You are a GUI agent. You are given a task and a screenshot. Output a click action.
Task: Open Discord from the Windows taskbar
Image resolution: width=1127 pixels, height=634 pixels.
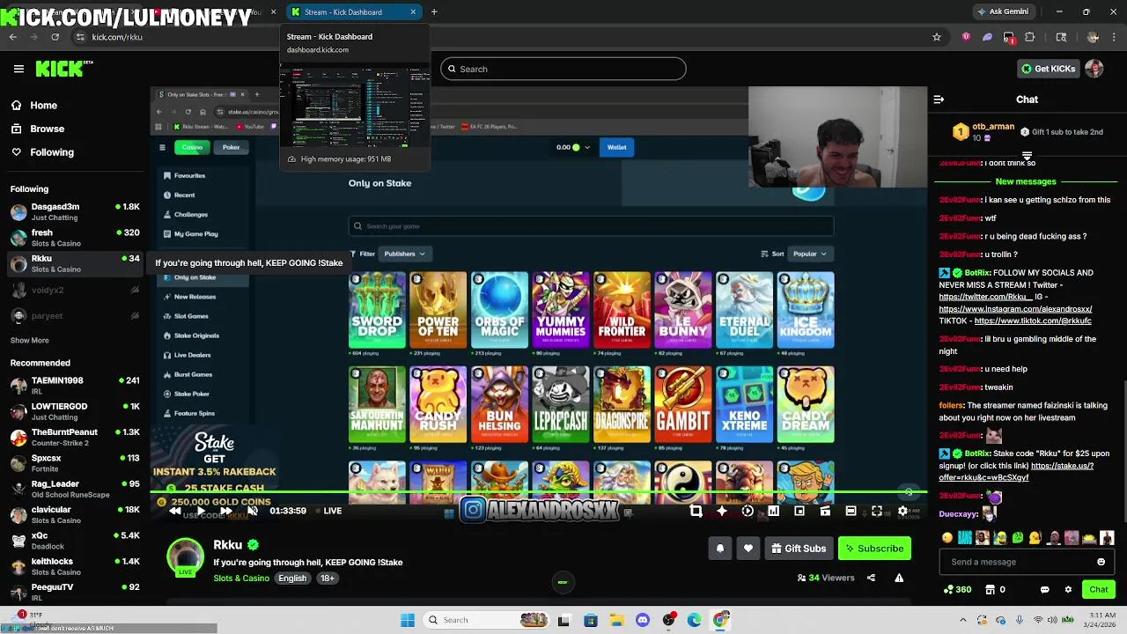pyautogui.click(x=643, y=620)
